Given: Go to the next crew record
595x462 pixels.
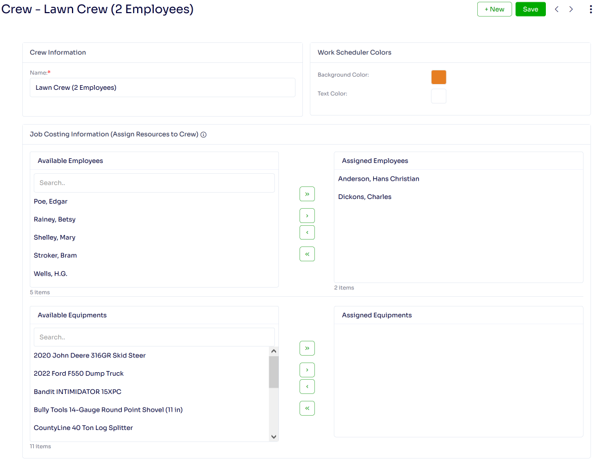Looking at the screenshot, I should tap(571, 9).
